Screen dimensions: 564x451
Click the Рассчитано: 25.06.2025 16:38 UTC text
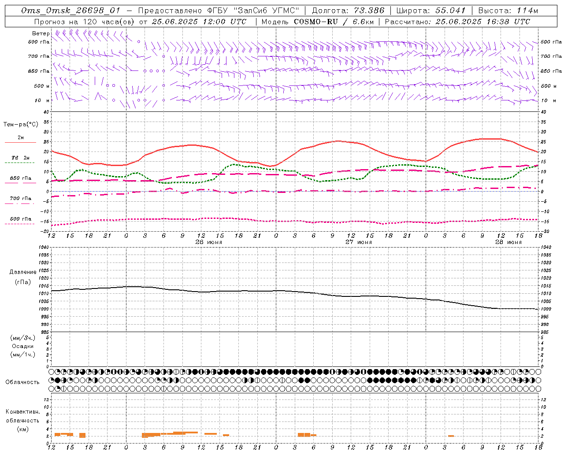pyautogui.click(x=457, y=22)
